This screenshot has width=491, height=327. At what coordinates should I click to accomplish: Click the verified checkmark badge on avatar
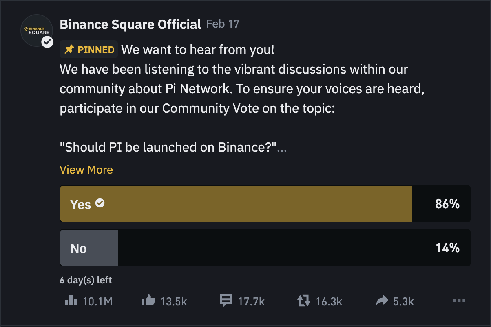click(47, 41)
